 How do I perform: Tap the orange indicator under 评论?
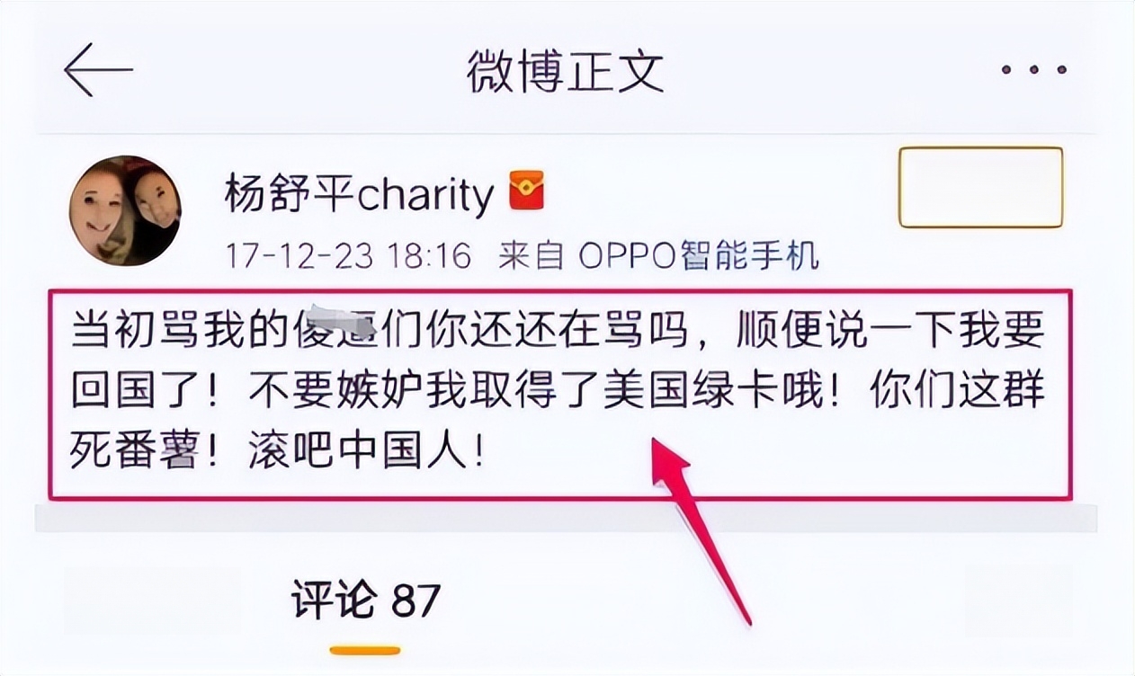364,650
